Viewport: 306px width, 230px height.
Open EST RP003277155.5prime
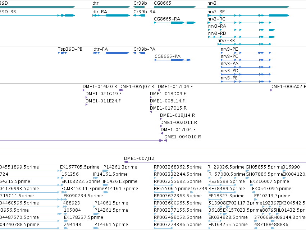(x=163, y=214)
